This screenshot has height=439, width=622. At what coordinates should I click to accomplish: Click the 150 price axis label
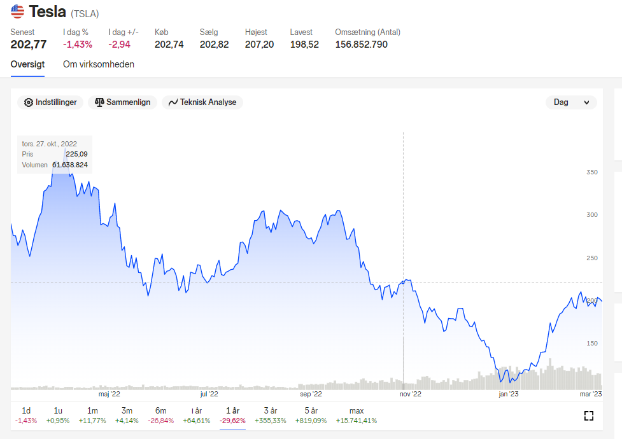pyautogui.click(x=592, y=344)
